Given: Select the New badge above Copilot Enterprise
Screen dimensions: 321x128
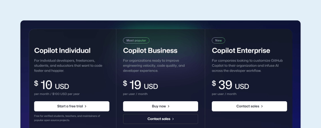Looking at the screenshot, I should [x=219, y=41].
